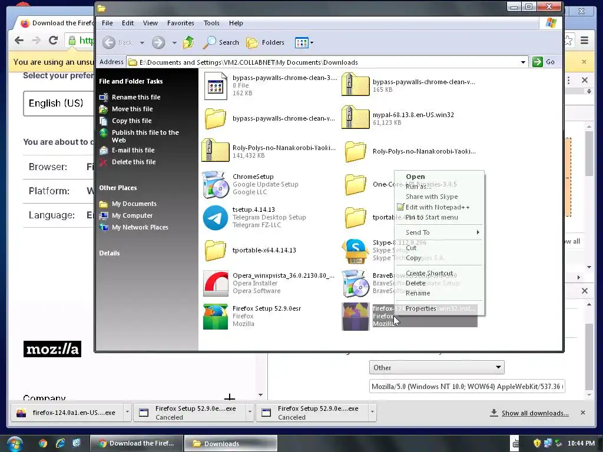The height and width of the screenshot is (452, 603).
Task: Click the Windows Start button
Action: [x=15, y=444]
